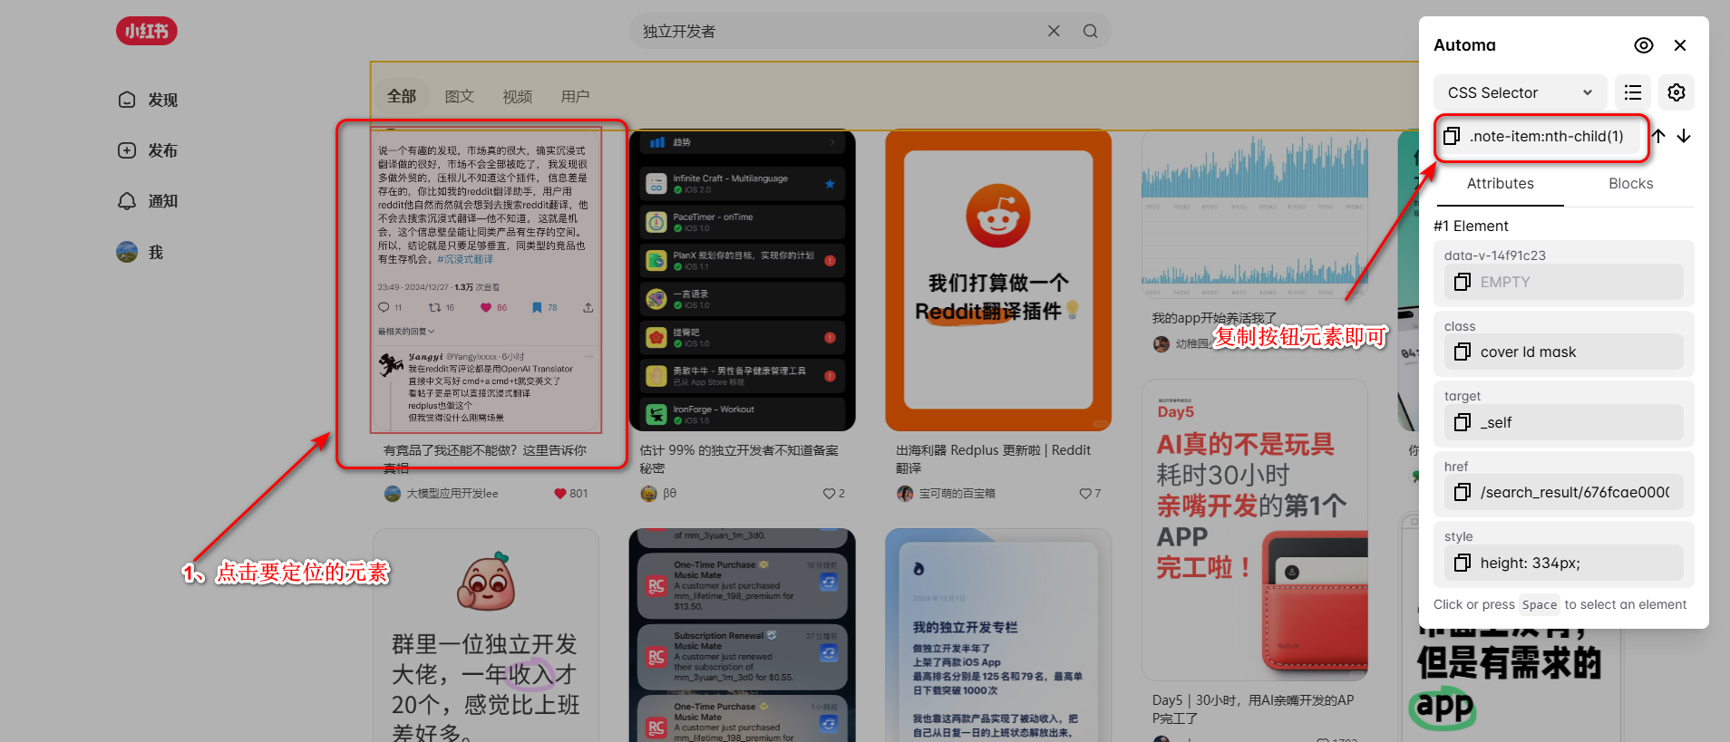The width and height of the screenshot is (1730, 742).
Task: Copy the class attribute value
Action: (x=1462, y=352)
